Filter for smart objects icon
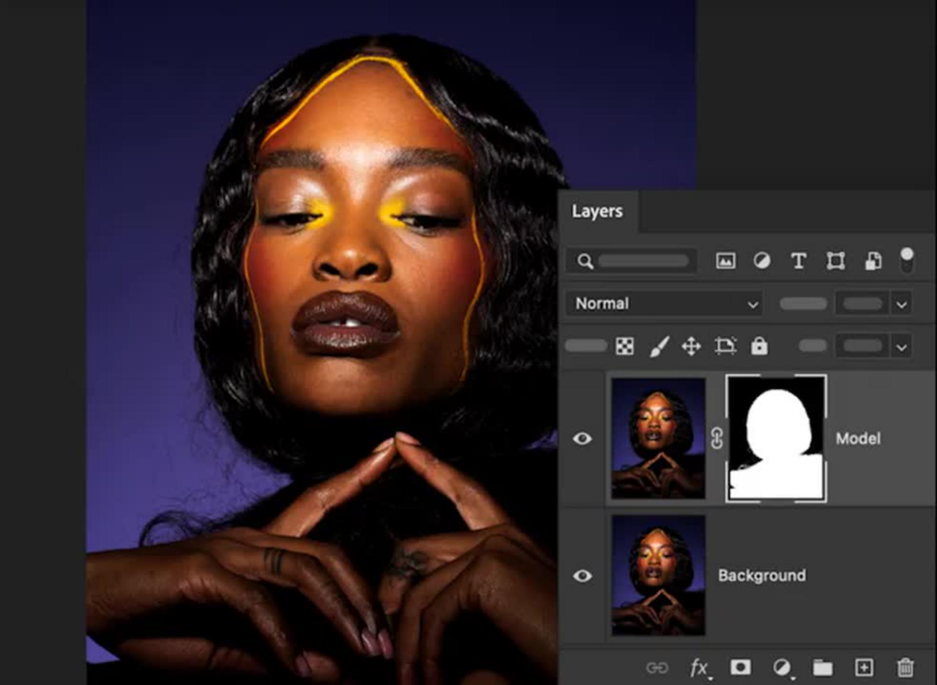 [873, 261]
